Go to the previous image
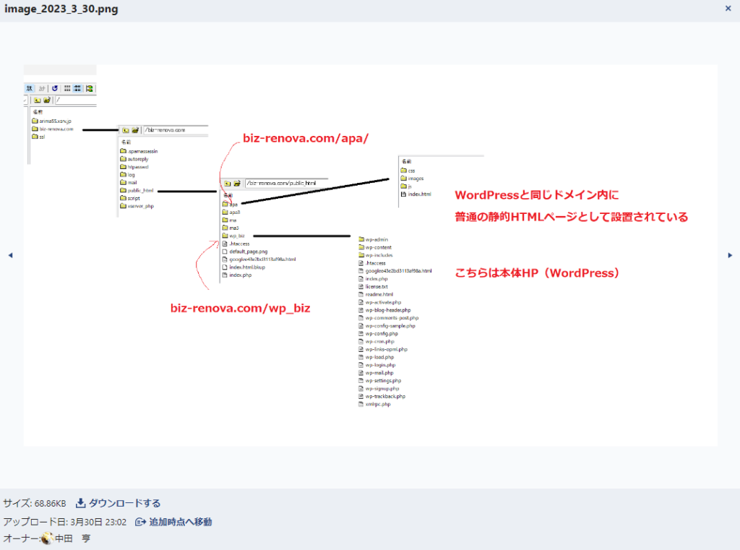This screenshot has width=740, height=550. (10, 255)
